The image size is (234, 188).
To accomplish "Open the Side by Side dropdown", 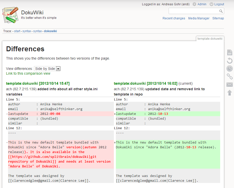I will tap(47, 69).
